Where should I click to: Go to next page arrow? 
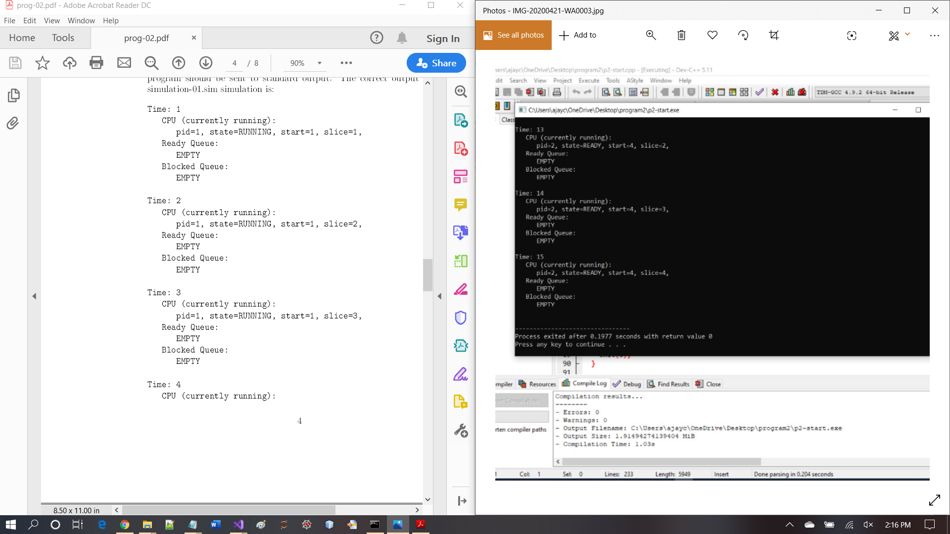206,63
